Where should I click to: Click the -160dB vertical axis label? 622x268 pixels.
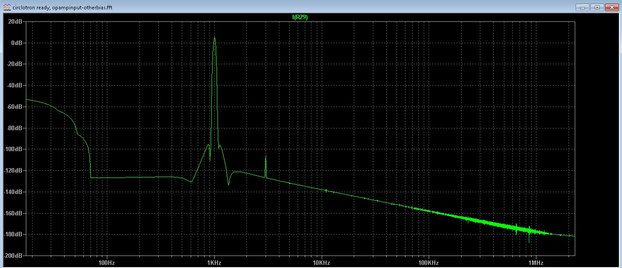[x=13, y=214]
